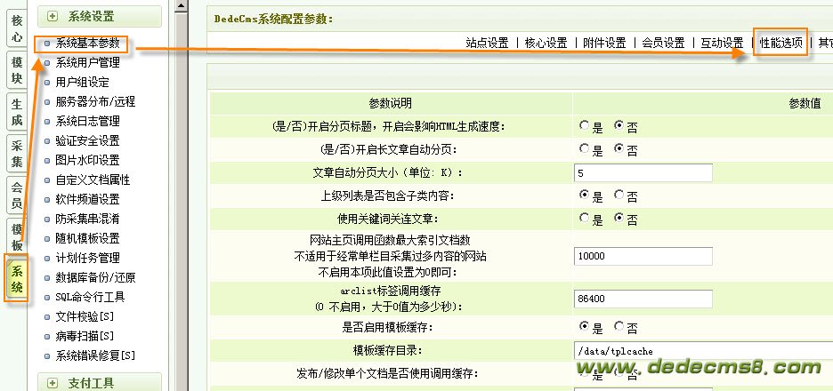This screenshot has height=391, width=833.
Task: Switch to the 站点设置 tab
Action: [487, 43]
